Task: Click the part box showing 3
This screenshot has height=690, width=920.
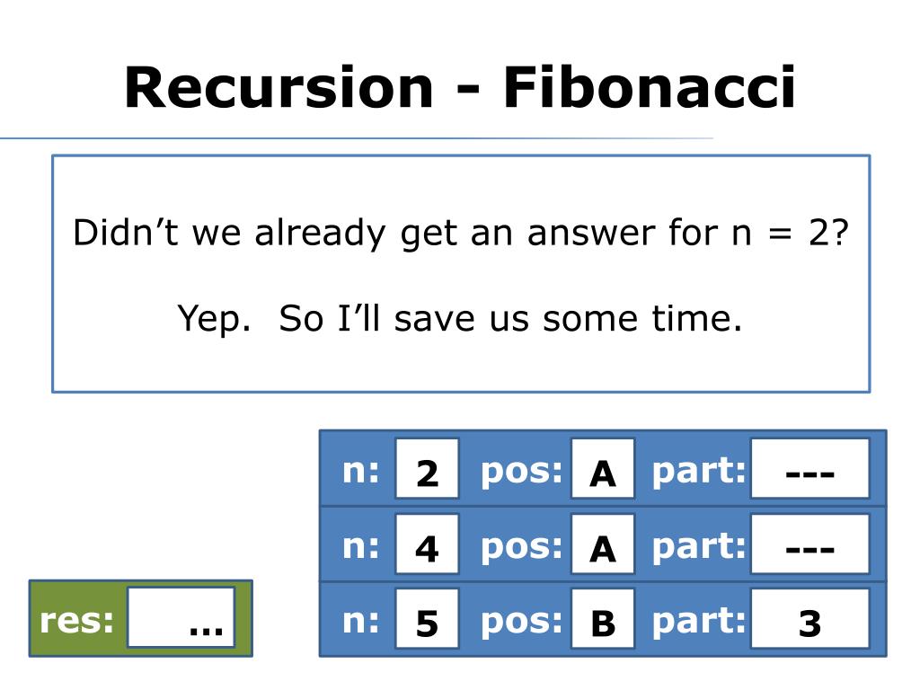Action: click(809, 619)
